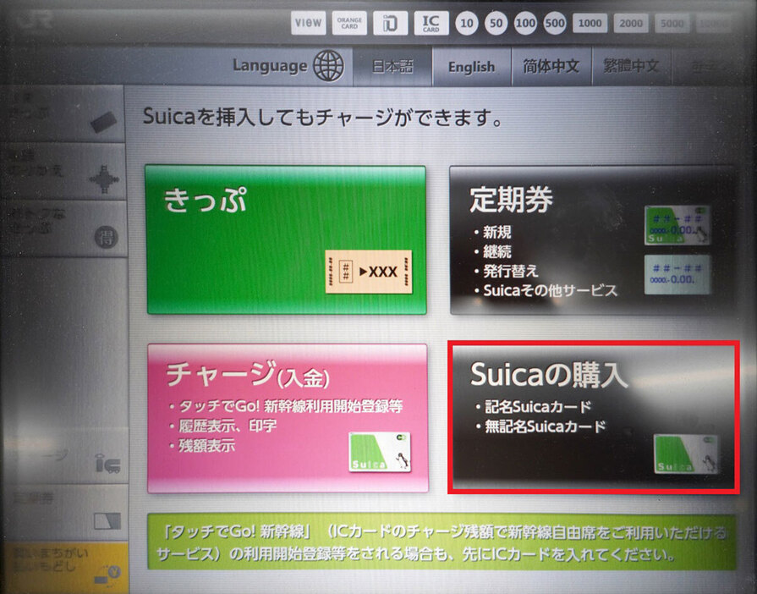Switch language to 简体中文
This screenshot has height=594, width=757.
pos(551,66)
